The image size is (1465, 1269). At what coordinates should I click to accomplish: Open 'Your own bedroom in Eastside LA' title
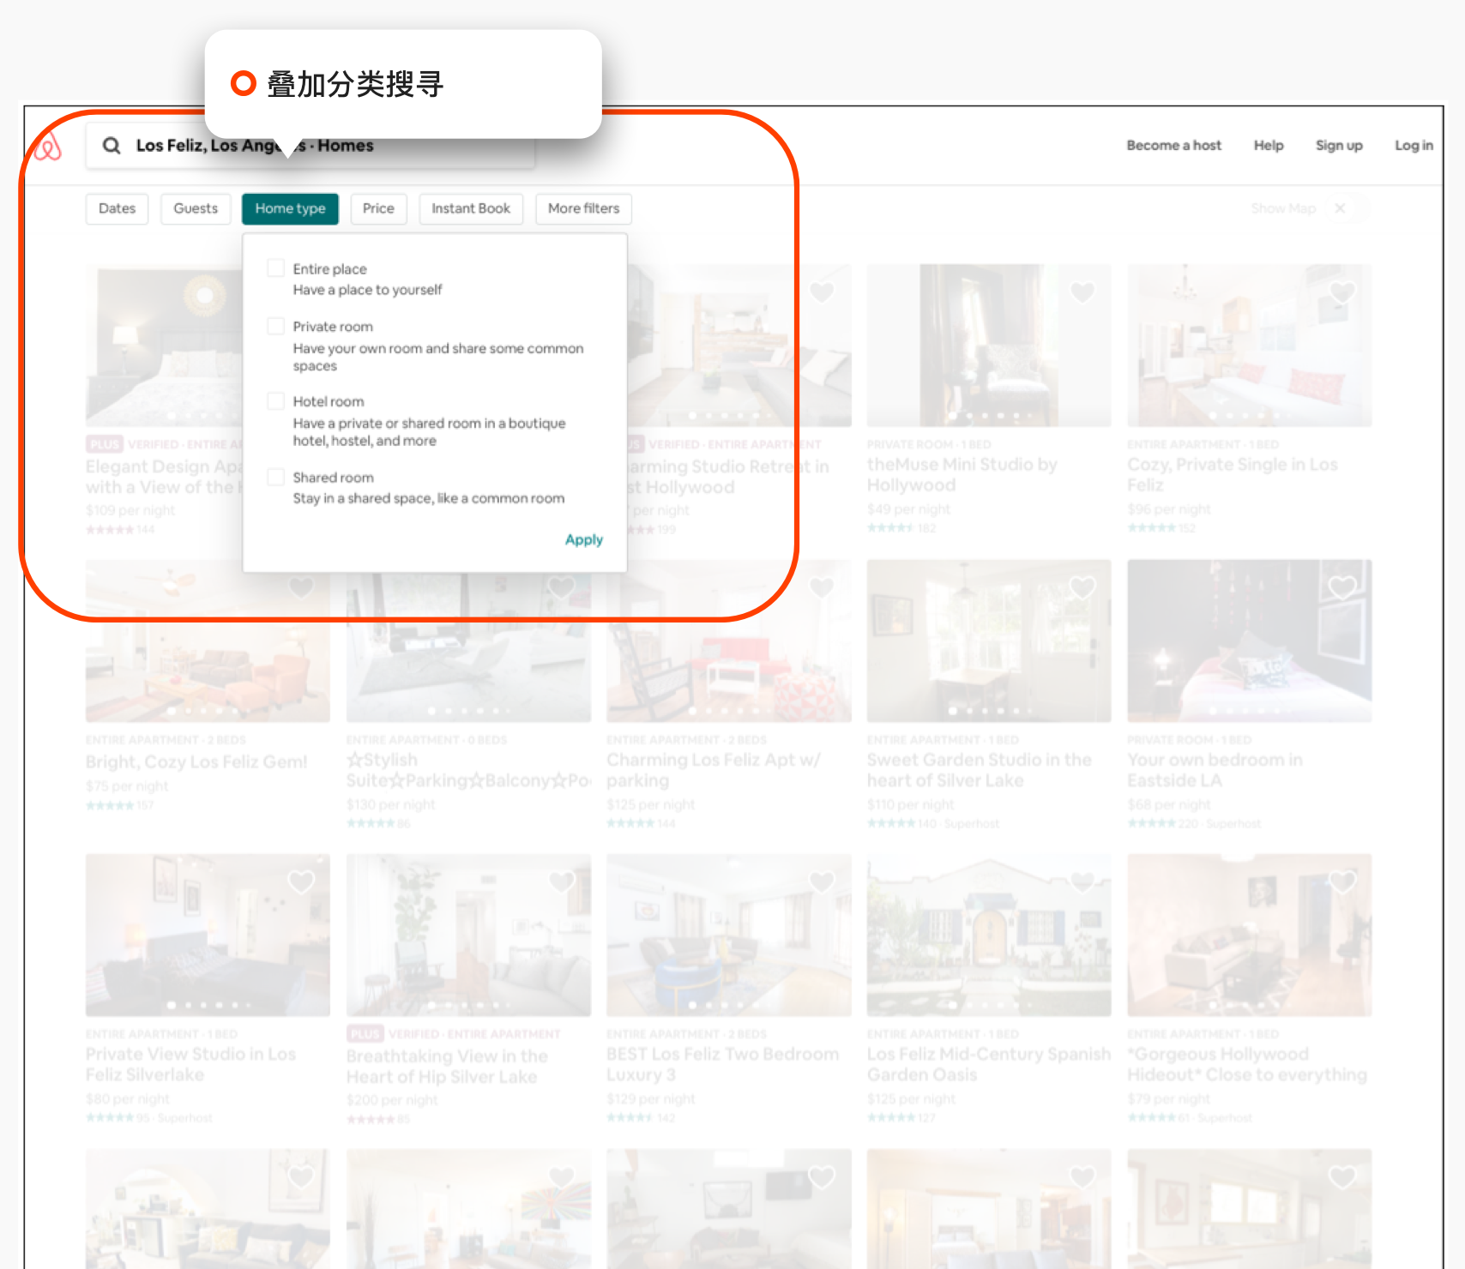(1215, 770)
